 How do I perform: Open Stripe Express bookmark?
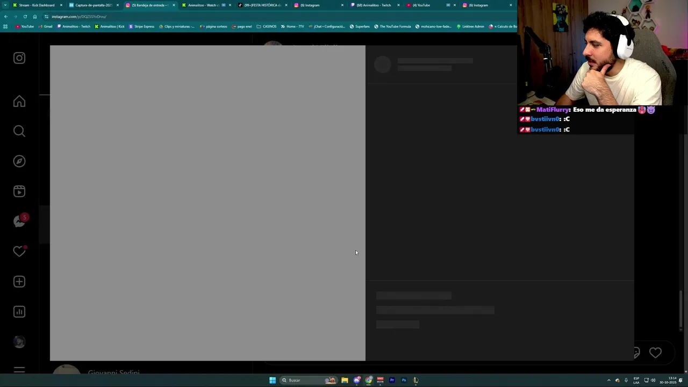[141, 26]
